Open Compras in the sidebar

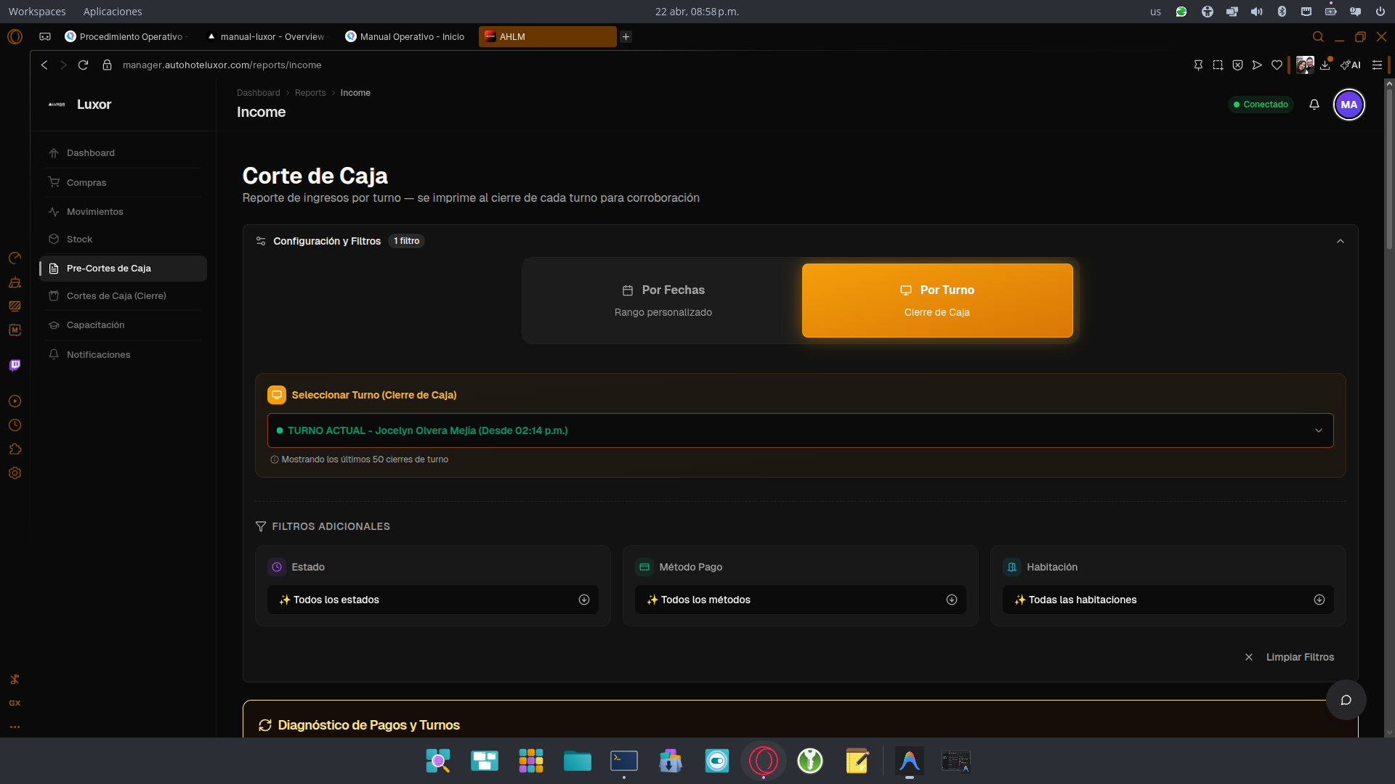coord(124,183)
